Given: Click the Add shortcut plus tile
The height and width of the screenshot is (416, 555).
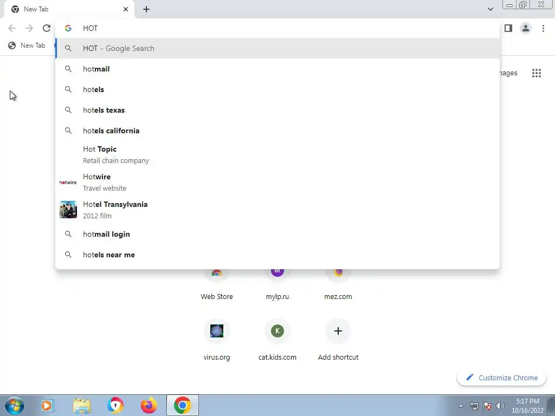Looking at the screenshot, I should tap(338, 340).
